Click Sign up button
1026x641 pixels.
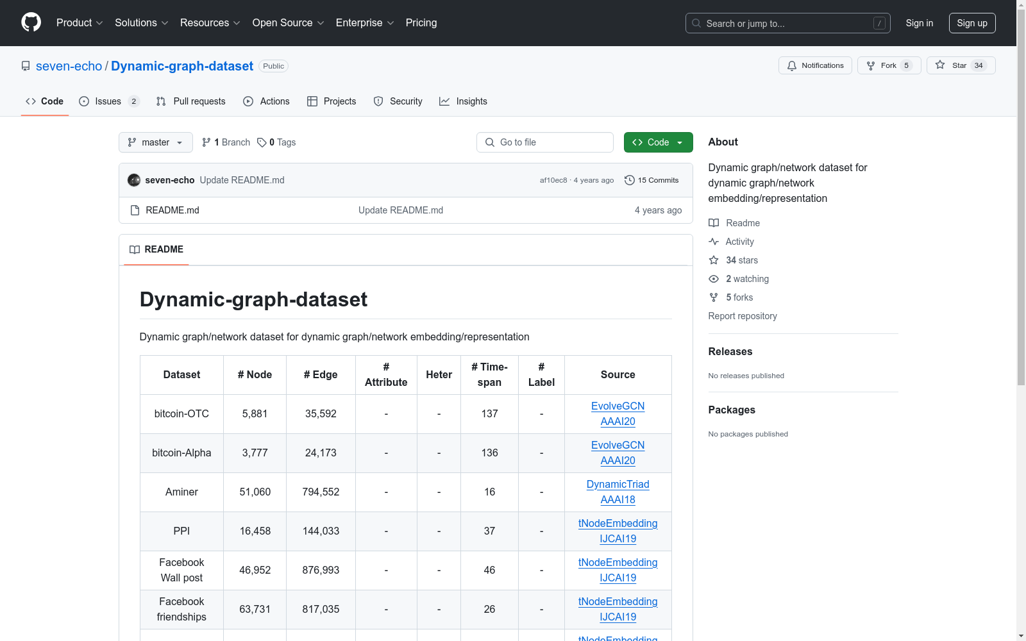[x=972, y=23]
